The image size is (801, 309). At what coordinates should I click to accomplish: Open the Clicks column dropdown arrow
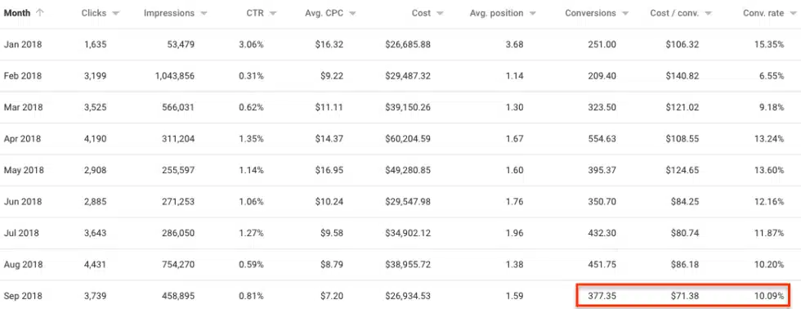pos(115,14)
